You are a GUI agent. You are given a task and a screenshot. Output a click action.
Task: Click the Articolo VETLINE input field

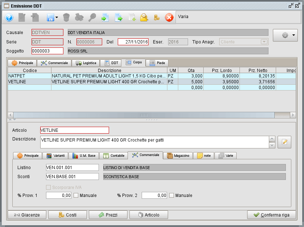click(75, 130)
